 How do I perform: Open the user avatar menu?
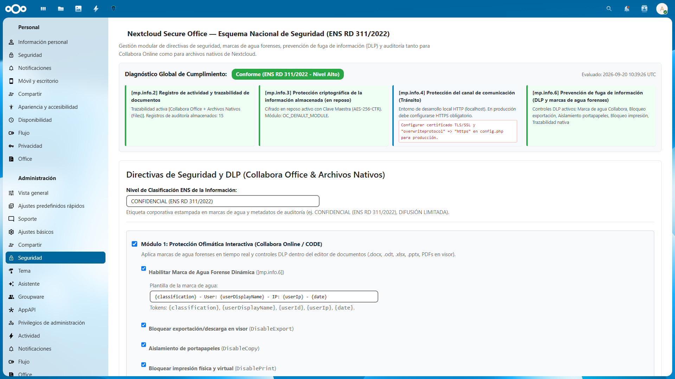[662, 9]
